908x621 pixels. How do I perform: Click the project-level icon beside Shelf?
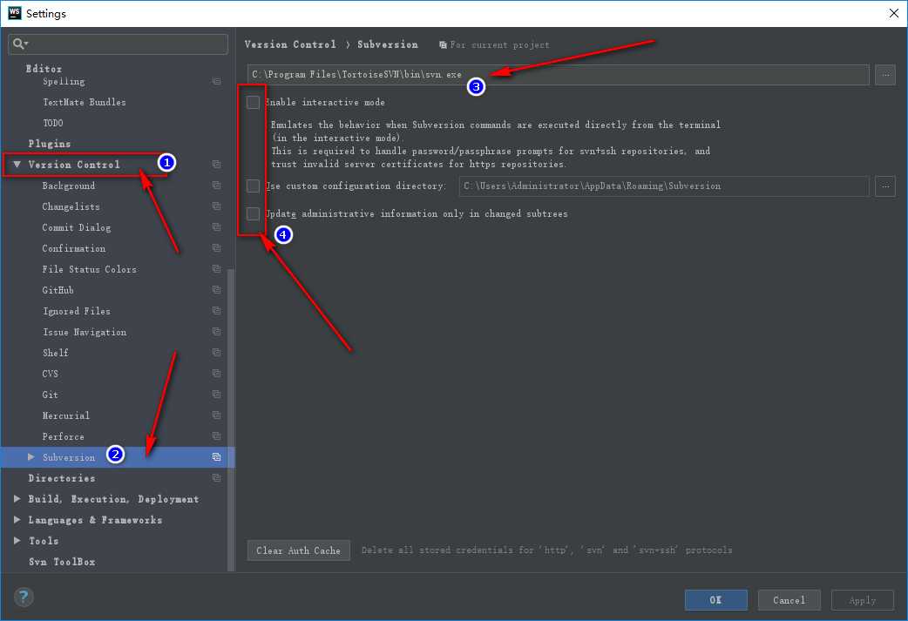click(217, 353)
